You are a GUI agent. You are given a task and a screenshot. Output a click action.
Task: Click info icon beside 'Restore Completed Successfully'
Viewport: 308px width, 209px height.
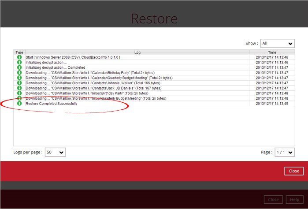tap(19, 104)
